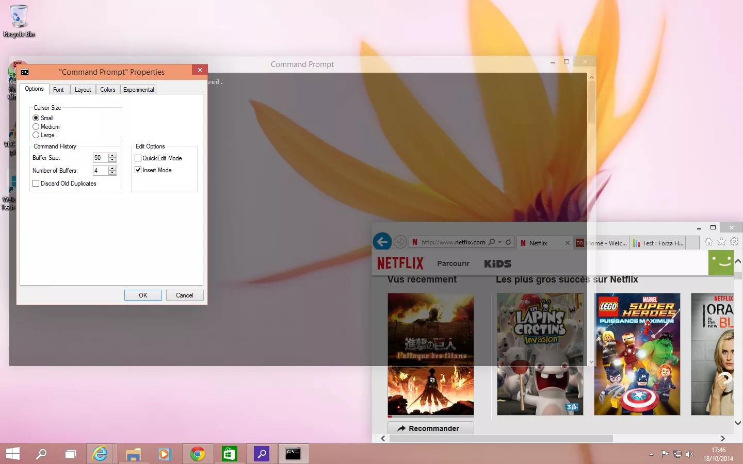Open the green smiley profile avatar
The image size is (743, 464).
click(x=721, y=263)
